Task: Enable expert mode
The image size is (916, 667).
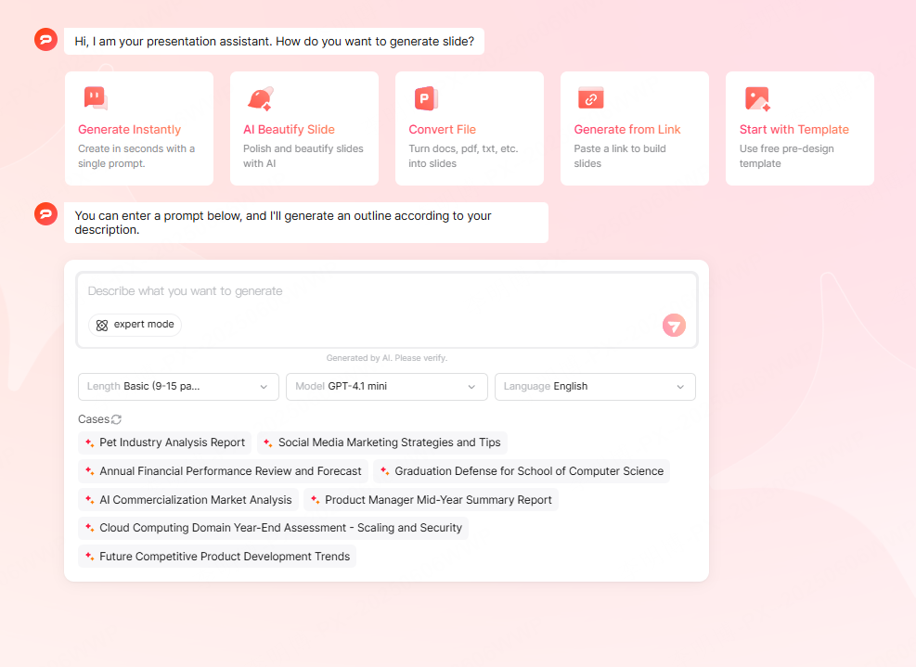Action: (135, 325)
